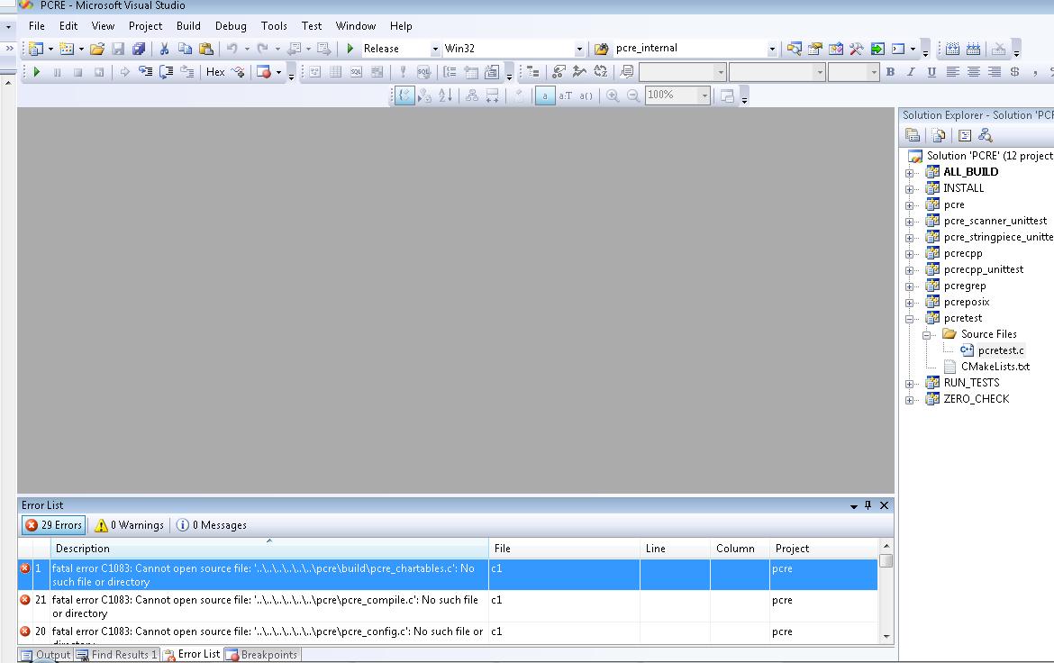Open the Build menu
The width and height of the screenshot is (1054, 663).
click(x=188, y=26)
